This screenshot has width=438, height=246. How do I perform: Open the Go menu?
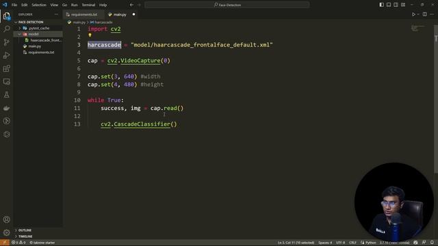[x=64, y=5]
